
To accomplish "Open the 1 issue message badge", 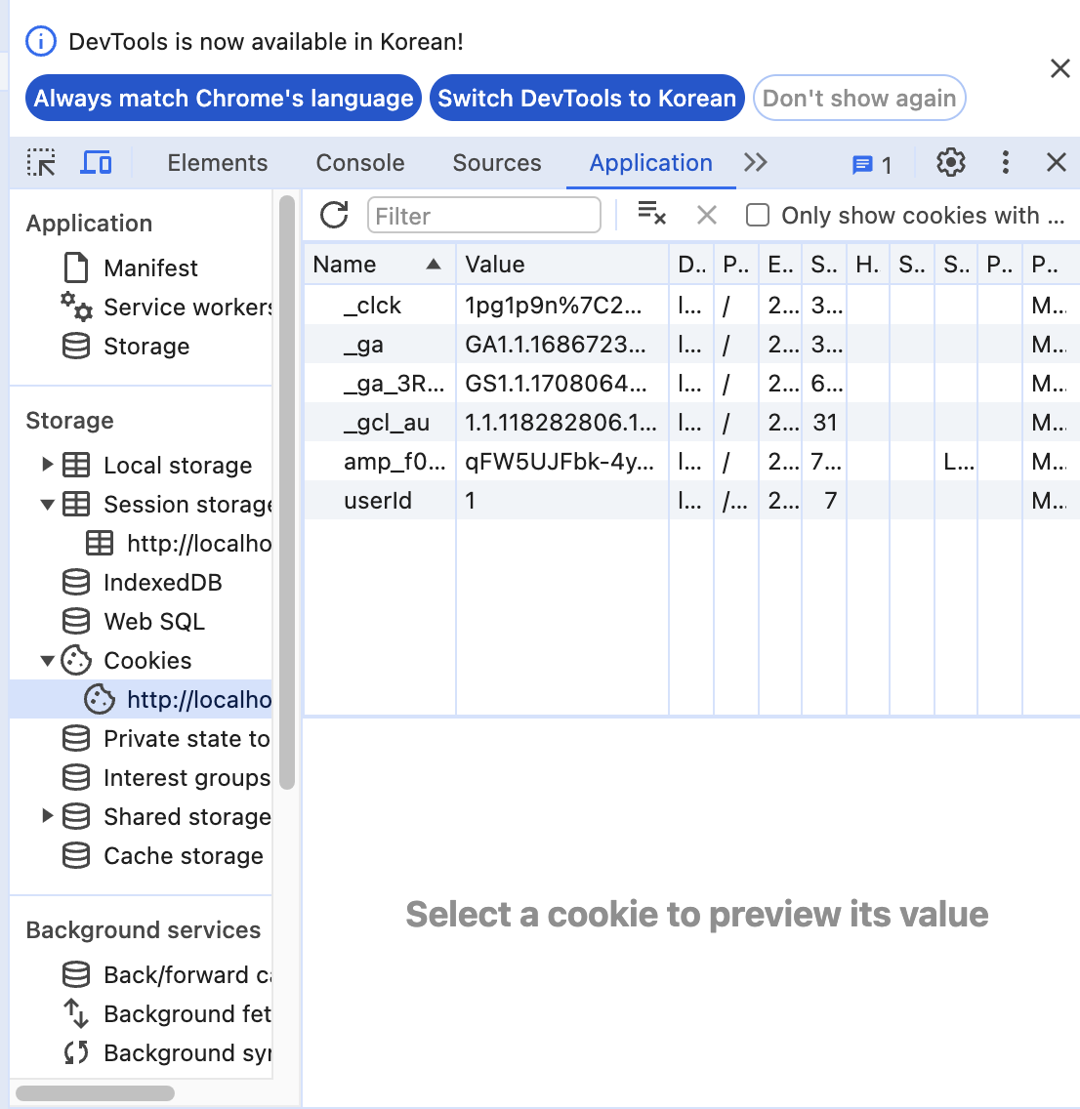I will (x=872, y=165).
